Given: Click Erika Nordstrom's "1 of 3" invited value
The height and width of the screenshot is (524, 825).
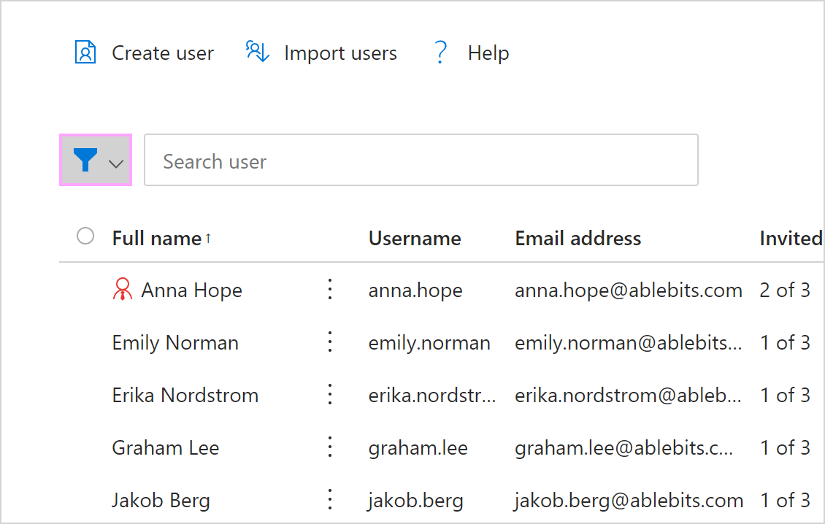Looking at the screenshot, I should (785, 395).
